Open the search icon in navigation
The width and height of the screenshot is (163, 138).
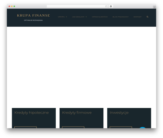click(x=147, y=17)
